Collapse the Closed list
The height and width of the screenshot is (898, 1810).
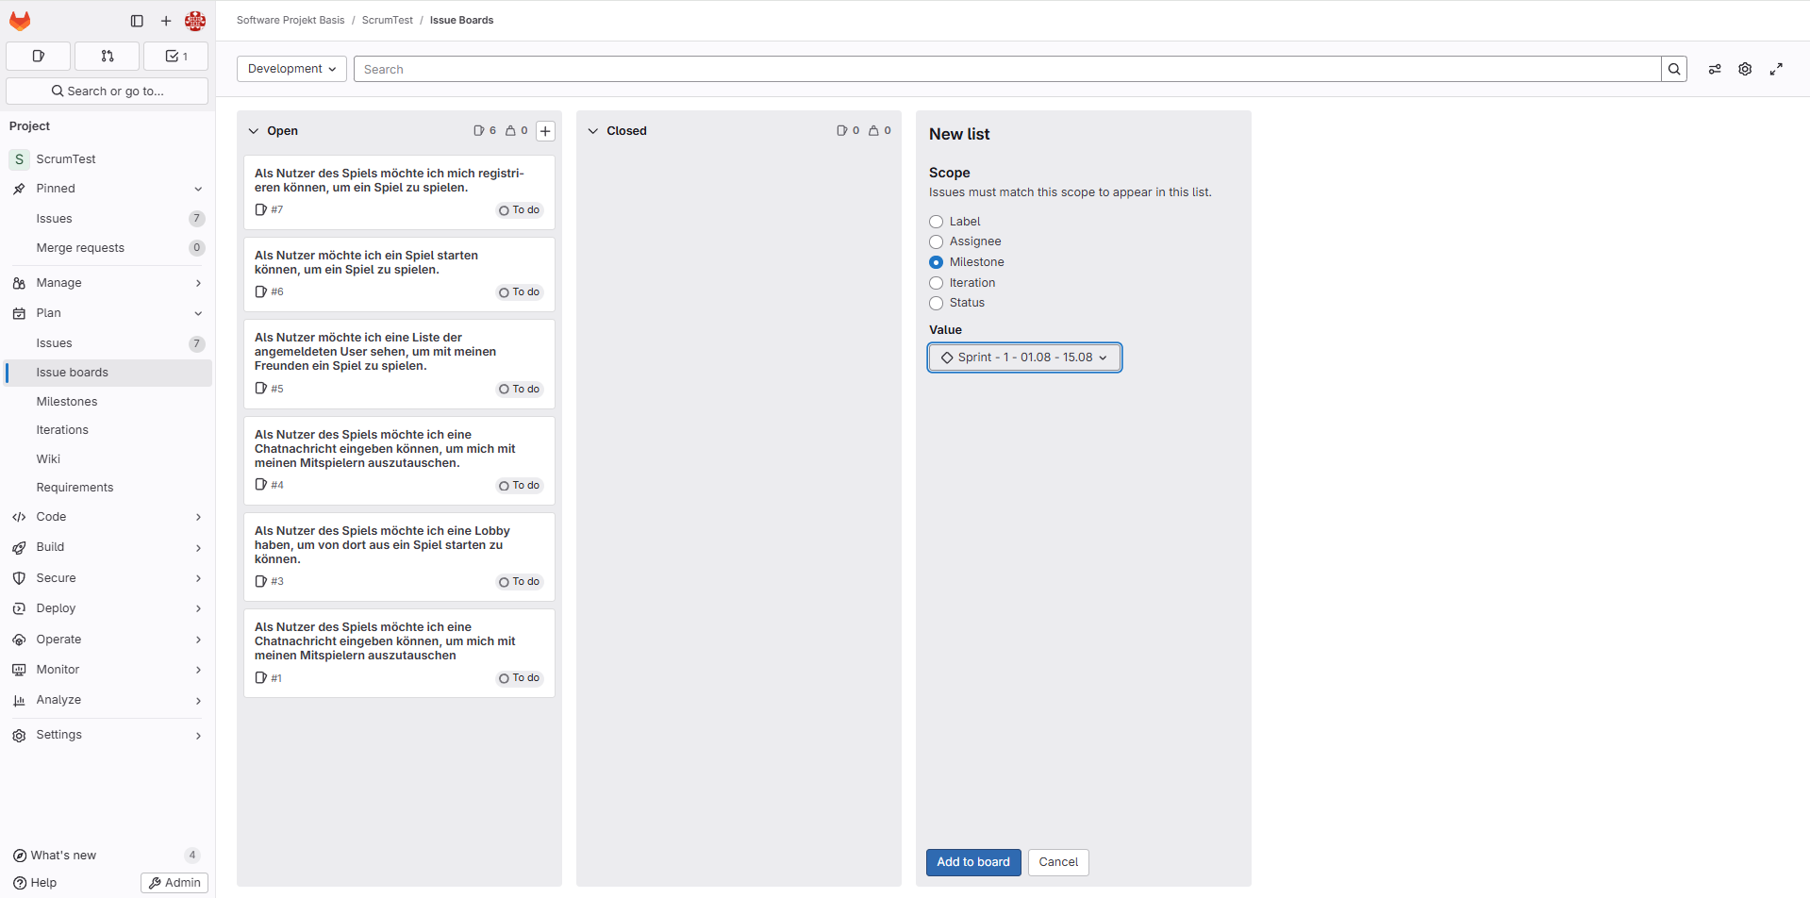coord(593,131)
